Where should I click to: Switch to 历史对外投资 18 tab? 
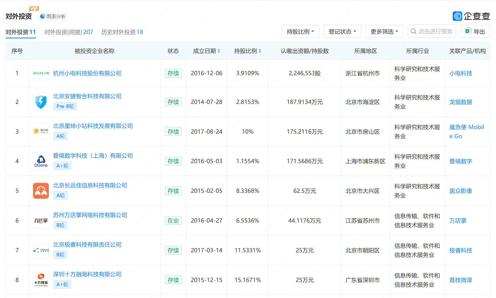(122, 32)
